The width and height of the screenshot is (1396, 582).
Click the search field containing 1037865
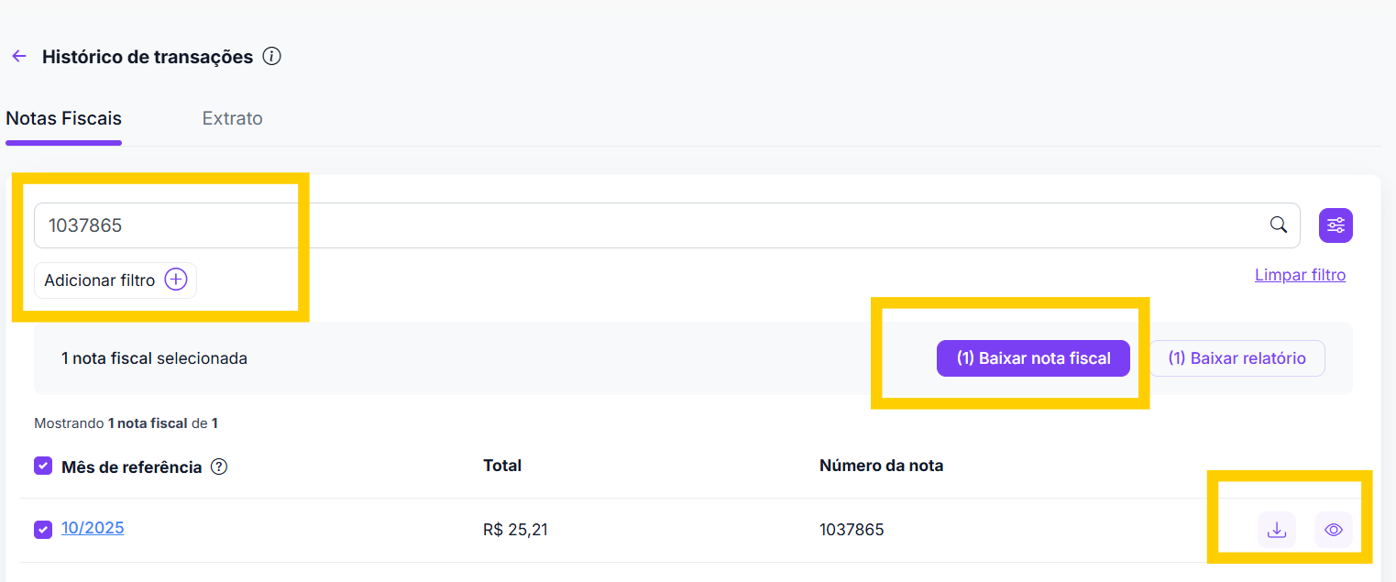point(642,225)
